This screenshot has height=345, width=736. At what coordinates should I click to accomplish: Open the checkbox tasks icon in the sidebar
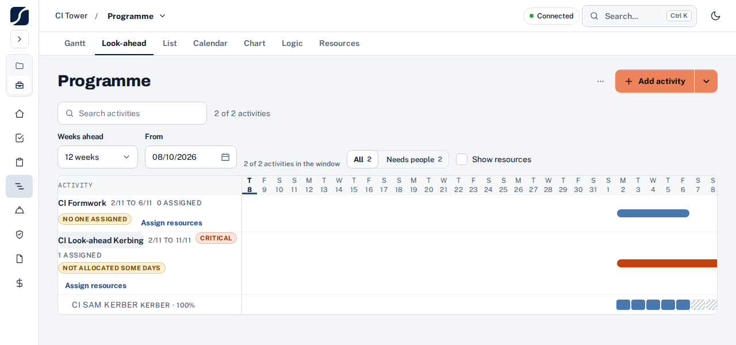(20, 138)
